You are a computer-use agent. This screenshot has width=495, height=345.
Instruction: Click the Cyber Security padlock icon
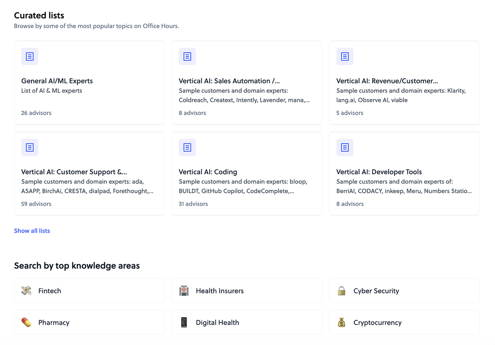click(x=342, y=291)
